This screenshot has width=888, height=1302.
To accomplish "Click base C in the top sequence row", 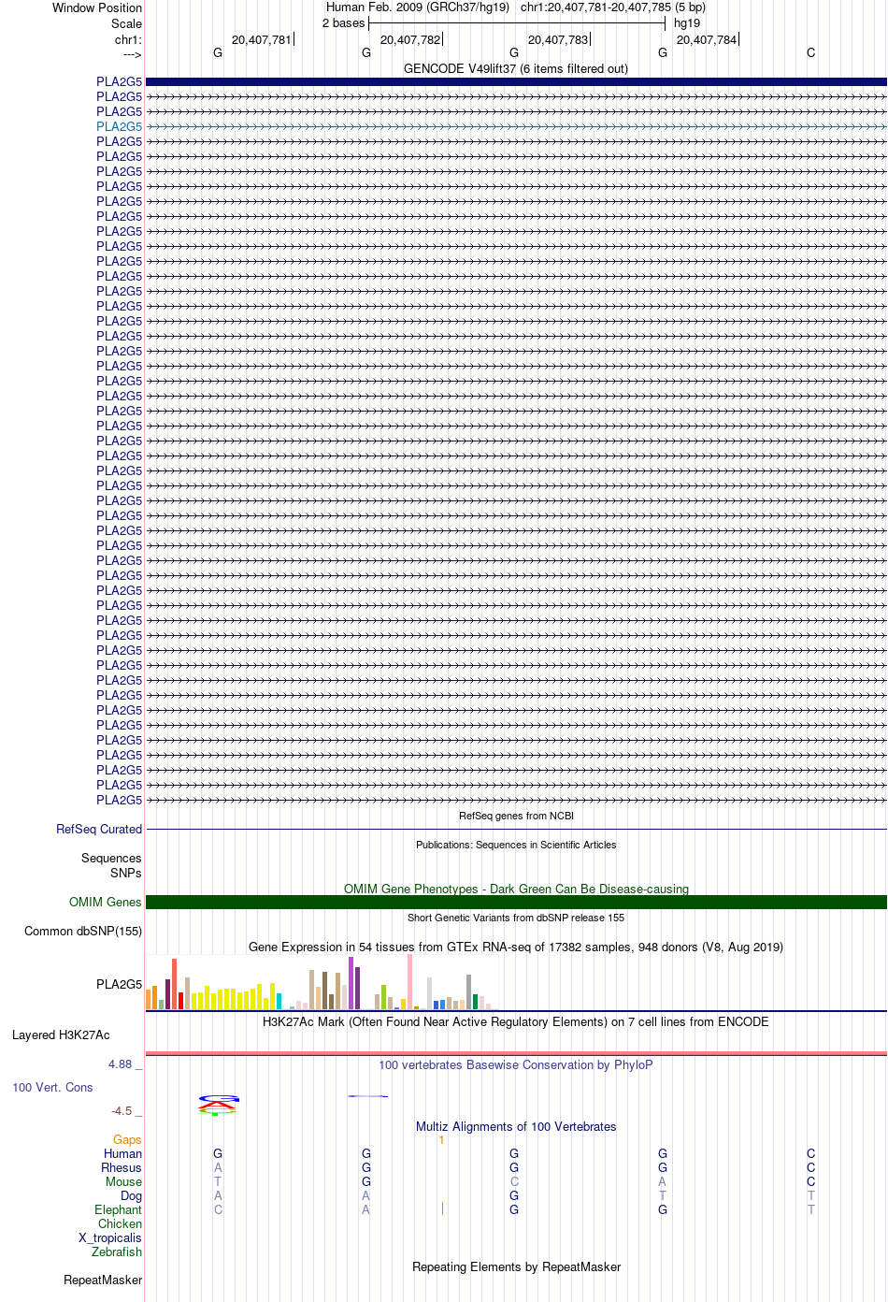I will tap(810, 52).
